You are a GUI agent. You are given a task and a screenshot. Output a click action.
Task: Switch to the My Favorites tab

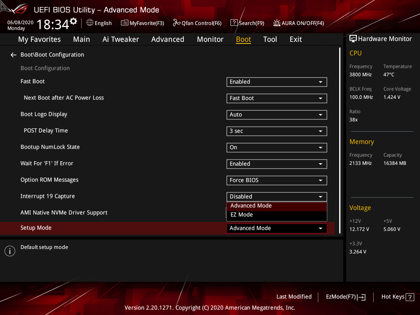click(x=39, y=39)
